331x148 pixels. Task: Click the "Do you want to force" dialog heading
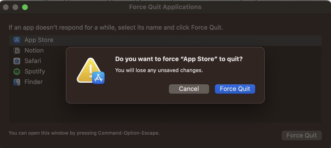pyautogui.click(x=179, y=59)
